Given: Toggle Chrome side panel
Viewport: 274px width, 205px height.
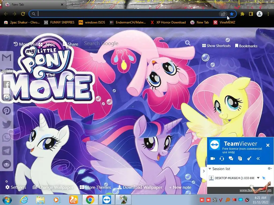Looking at the screenshot, I should 251,14.
